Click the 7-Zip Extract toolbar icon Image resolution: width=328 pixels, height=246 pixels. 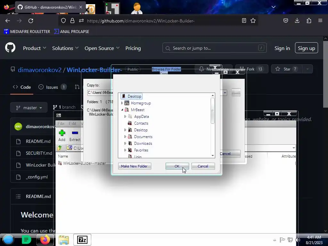point(75,135)
